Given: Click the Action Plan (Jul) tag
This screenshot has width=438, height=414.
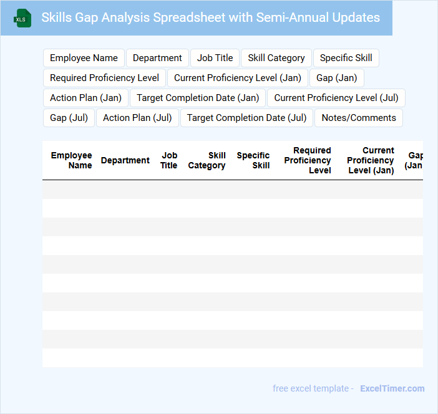Looking at the screenshot, I should 137,118.
